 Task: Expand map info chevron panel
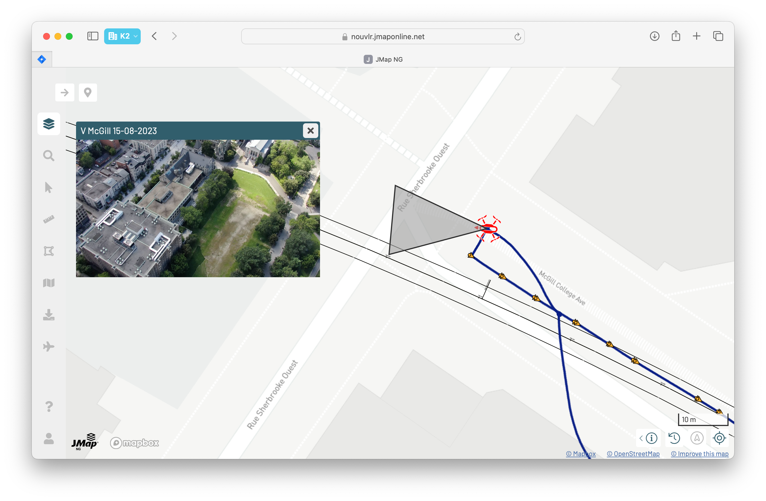pos(641,438)
